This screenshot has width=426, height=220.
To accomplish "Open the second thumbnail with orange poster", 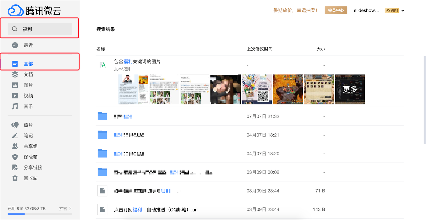I will (x=143, y=89).
